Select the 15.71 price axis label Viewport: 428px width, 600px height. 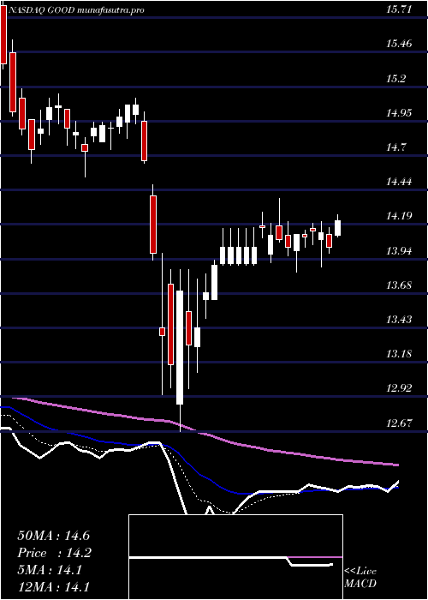pos(399,9)
